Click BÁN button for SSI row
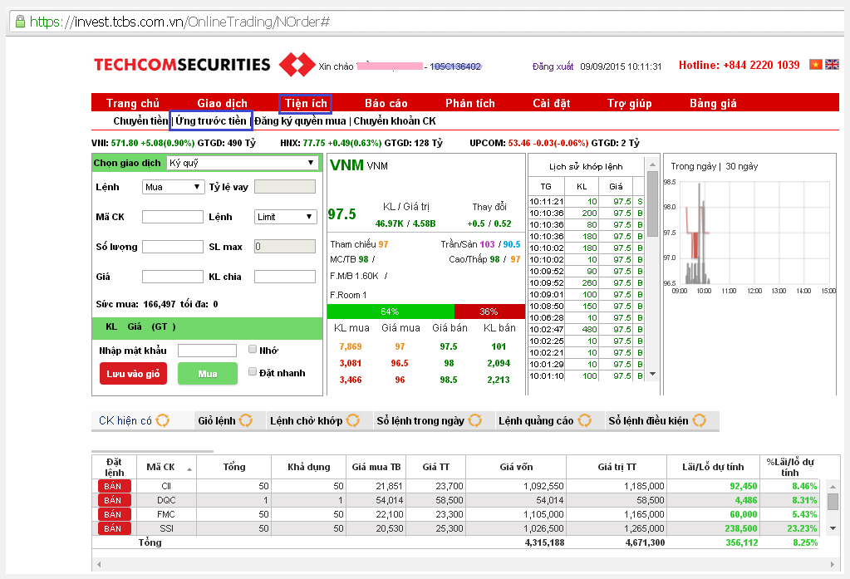The width and height of the screenshot is (850, 579). point(115,528)
